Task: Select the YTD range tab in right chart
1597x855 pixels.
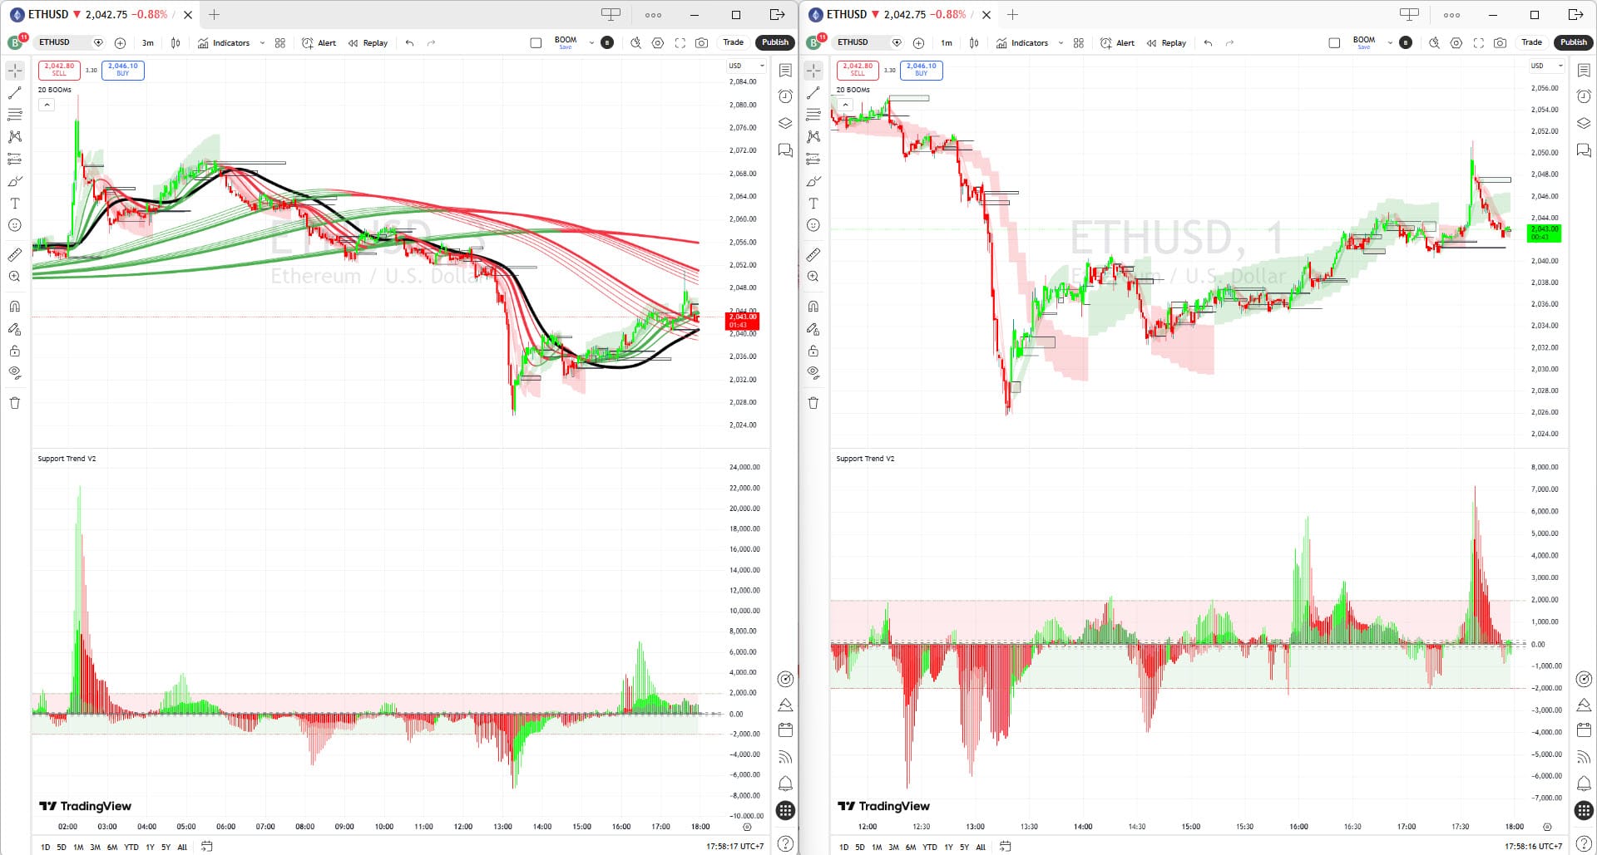Action: click(x=929, y=847)
